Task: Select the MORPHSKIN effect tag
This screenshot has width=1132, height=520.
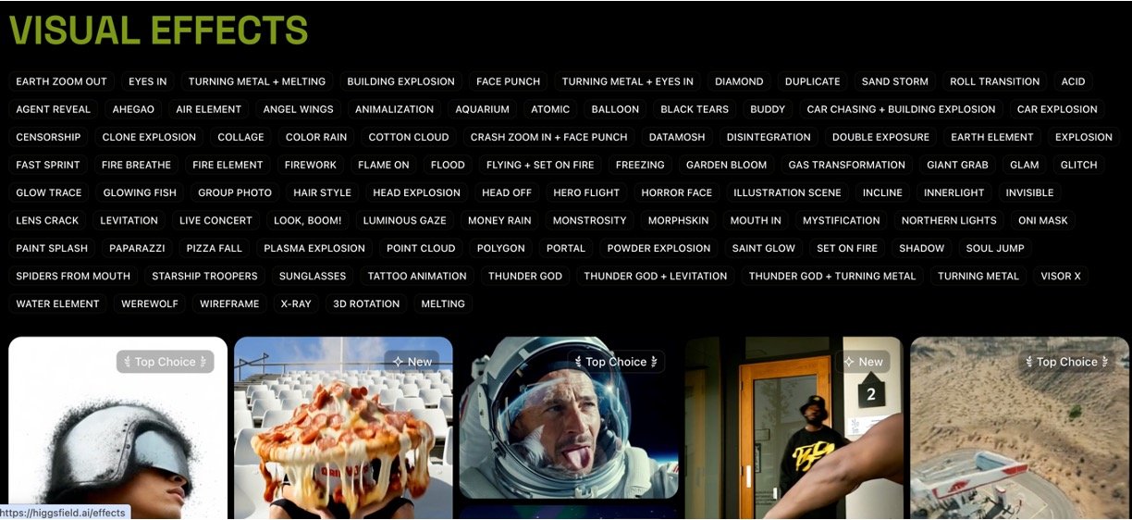Action: click(x=678, y=220)
